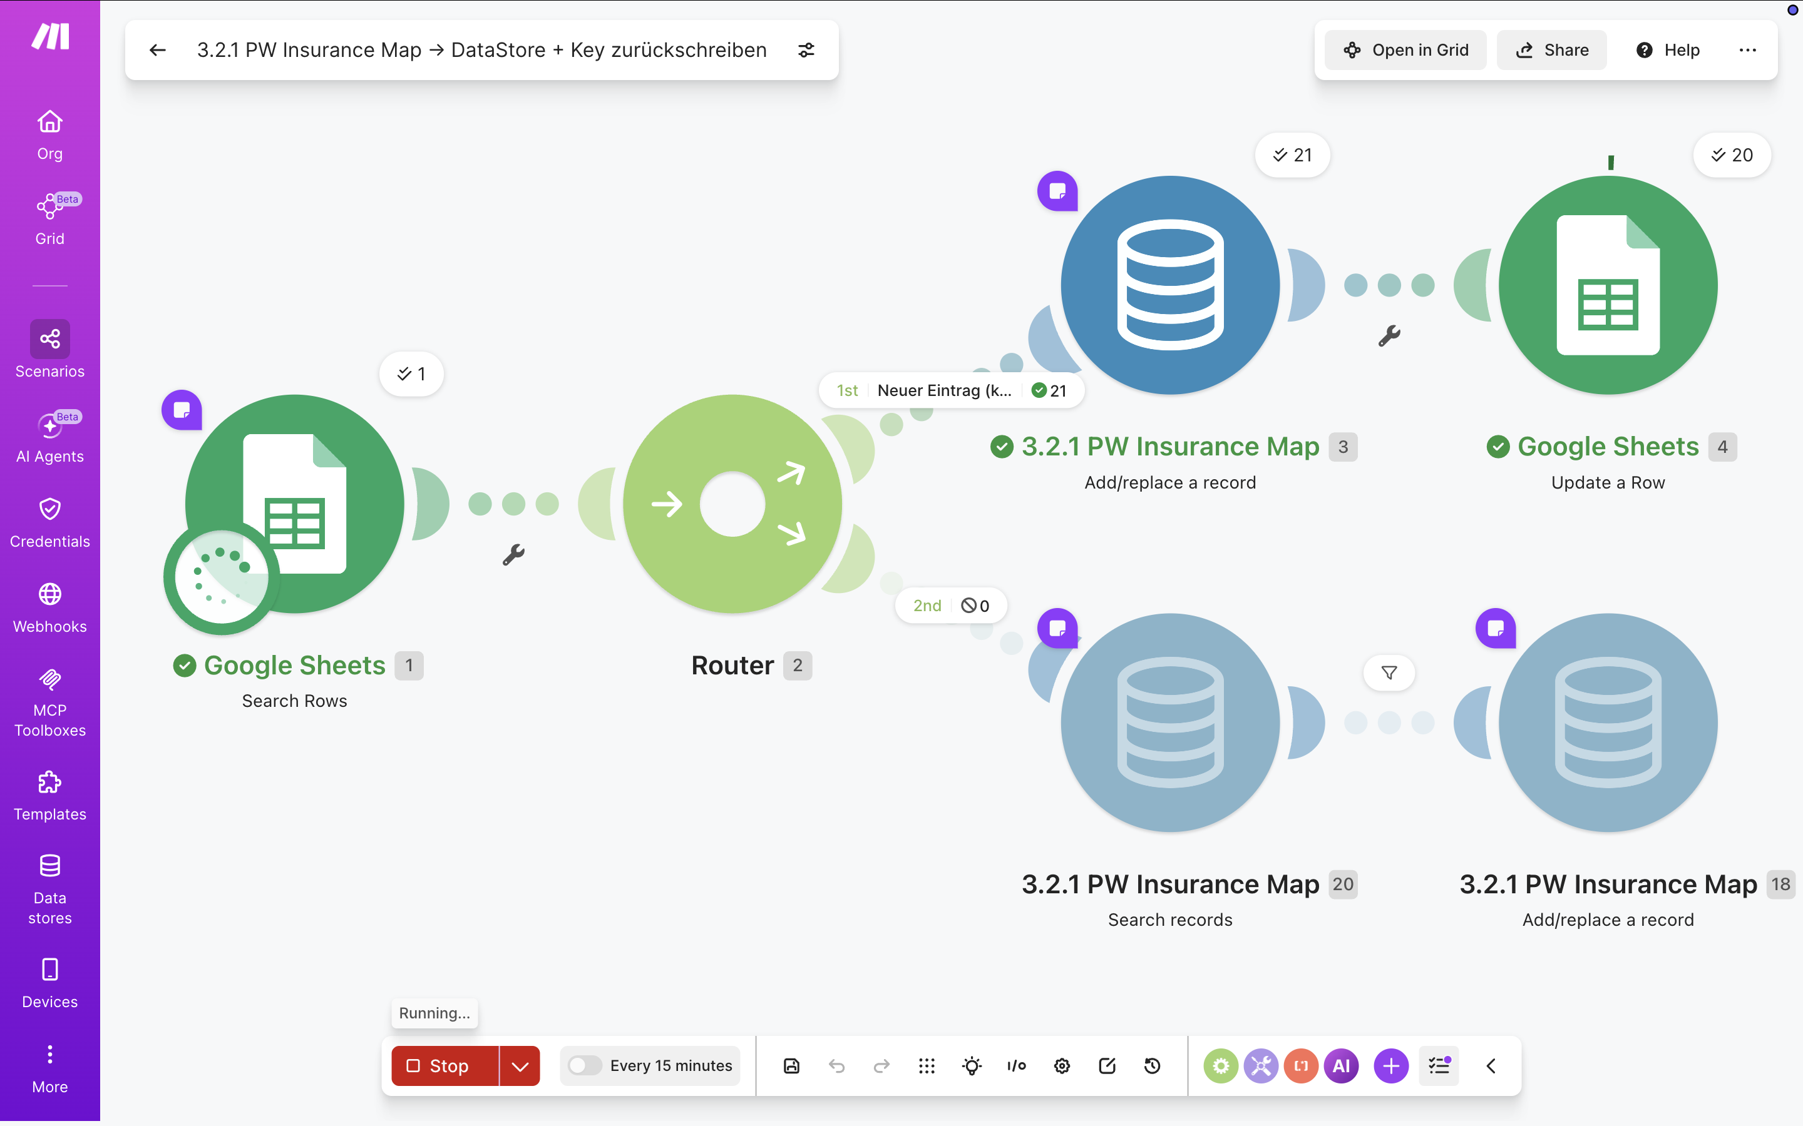1803x1126 pixels.
Task: Go back using the arrow beside the title
Action: click(x=157, y=50)
